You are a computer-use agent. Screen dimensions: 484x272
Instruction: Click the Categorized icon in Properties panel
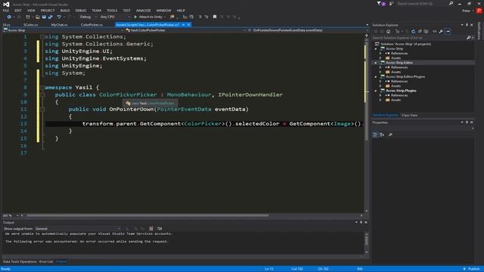[375, 134]
